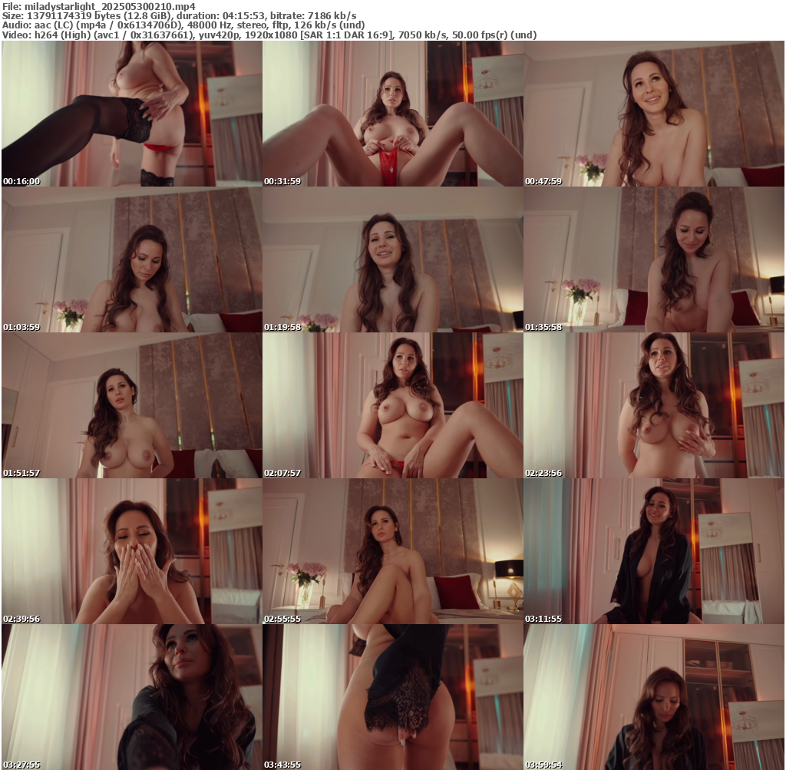This screenshot has height=770, width=786.
Task: Choose the thumbnail stamped 03:59:54
Action: point(654,697)
